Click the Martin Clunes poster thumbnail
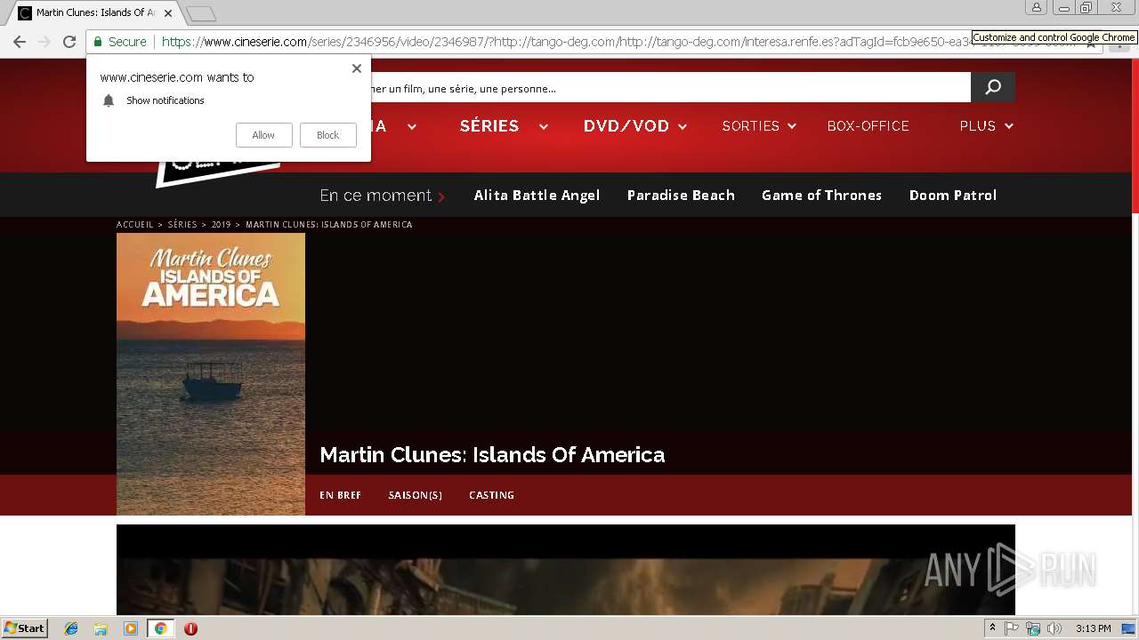 211,374
